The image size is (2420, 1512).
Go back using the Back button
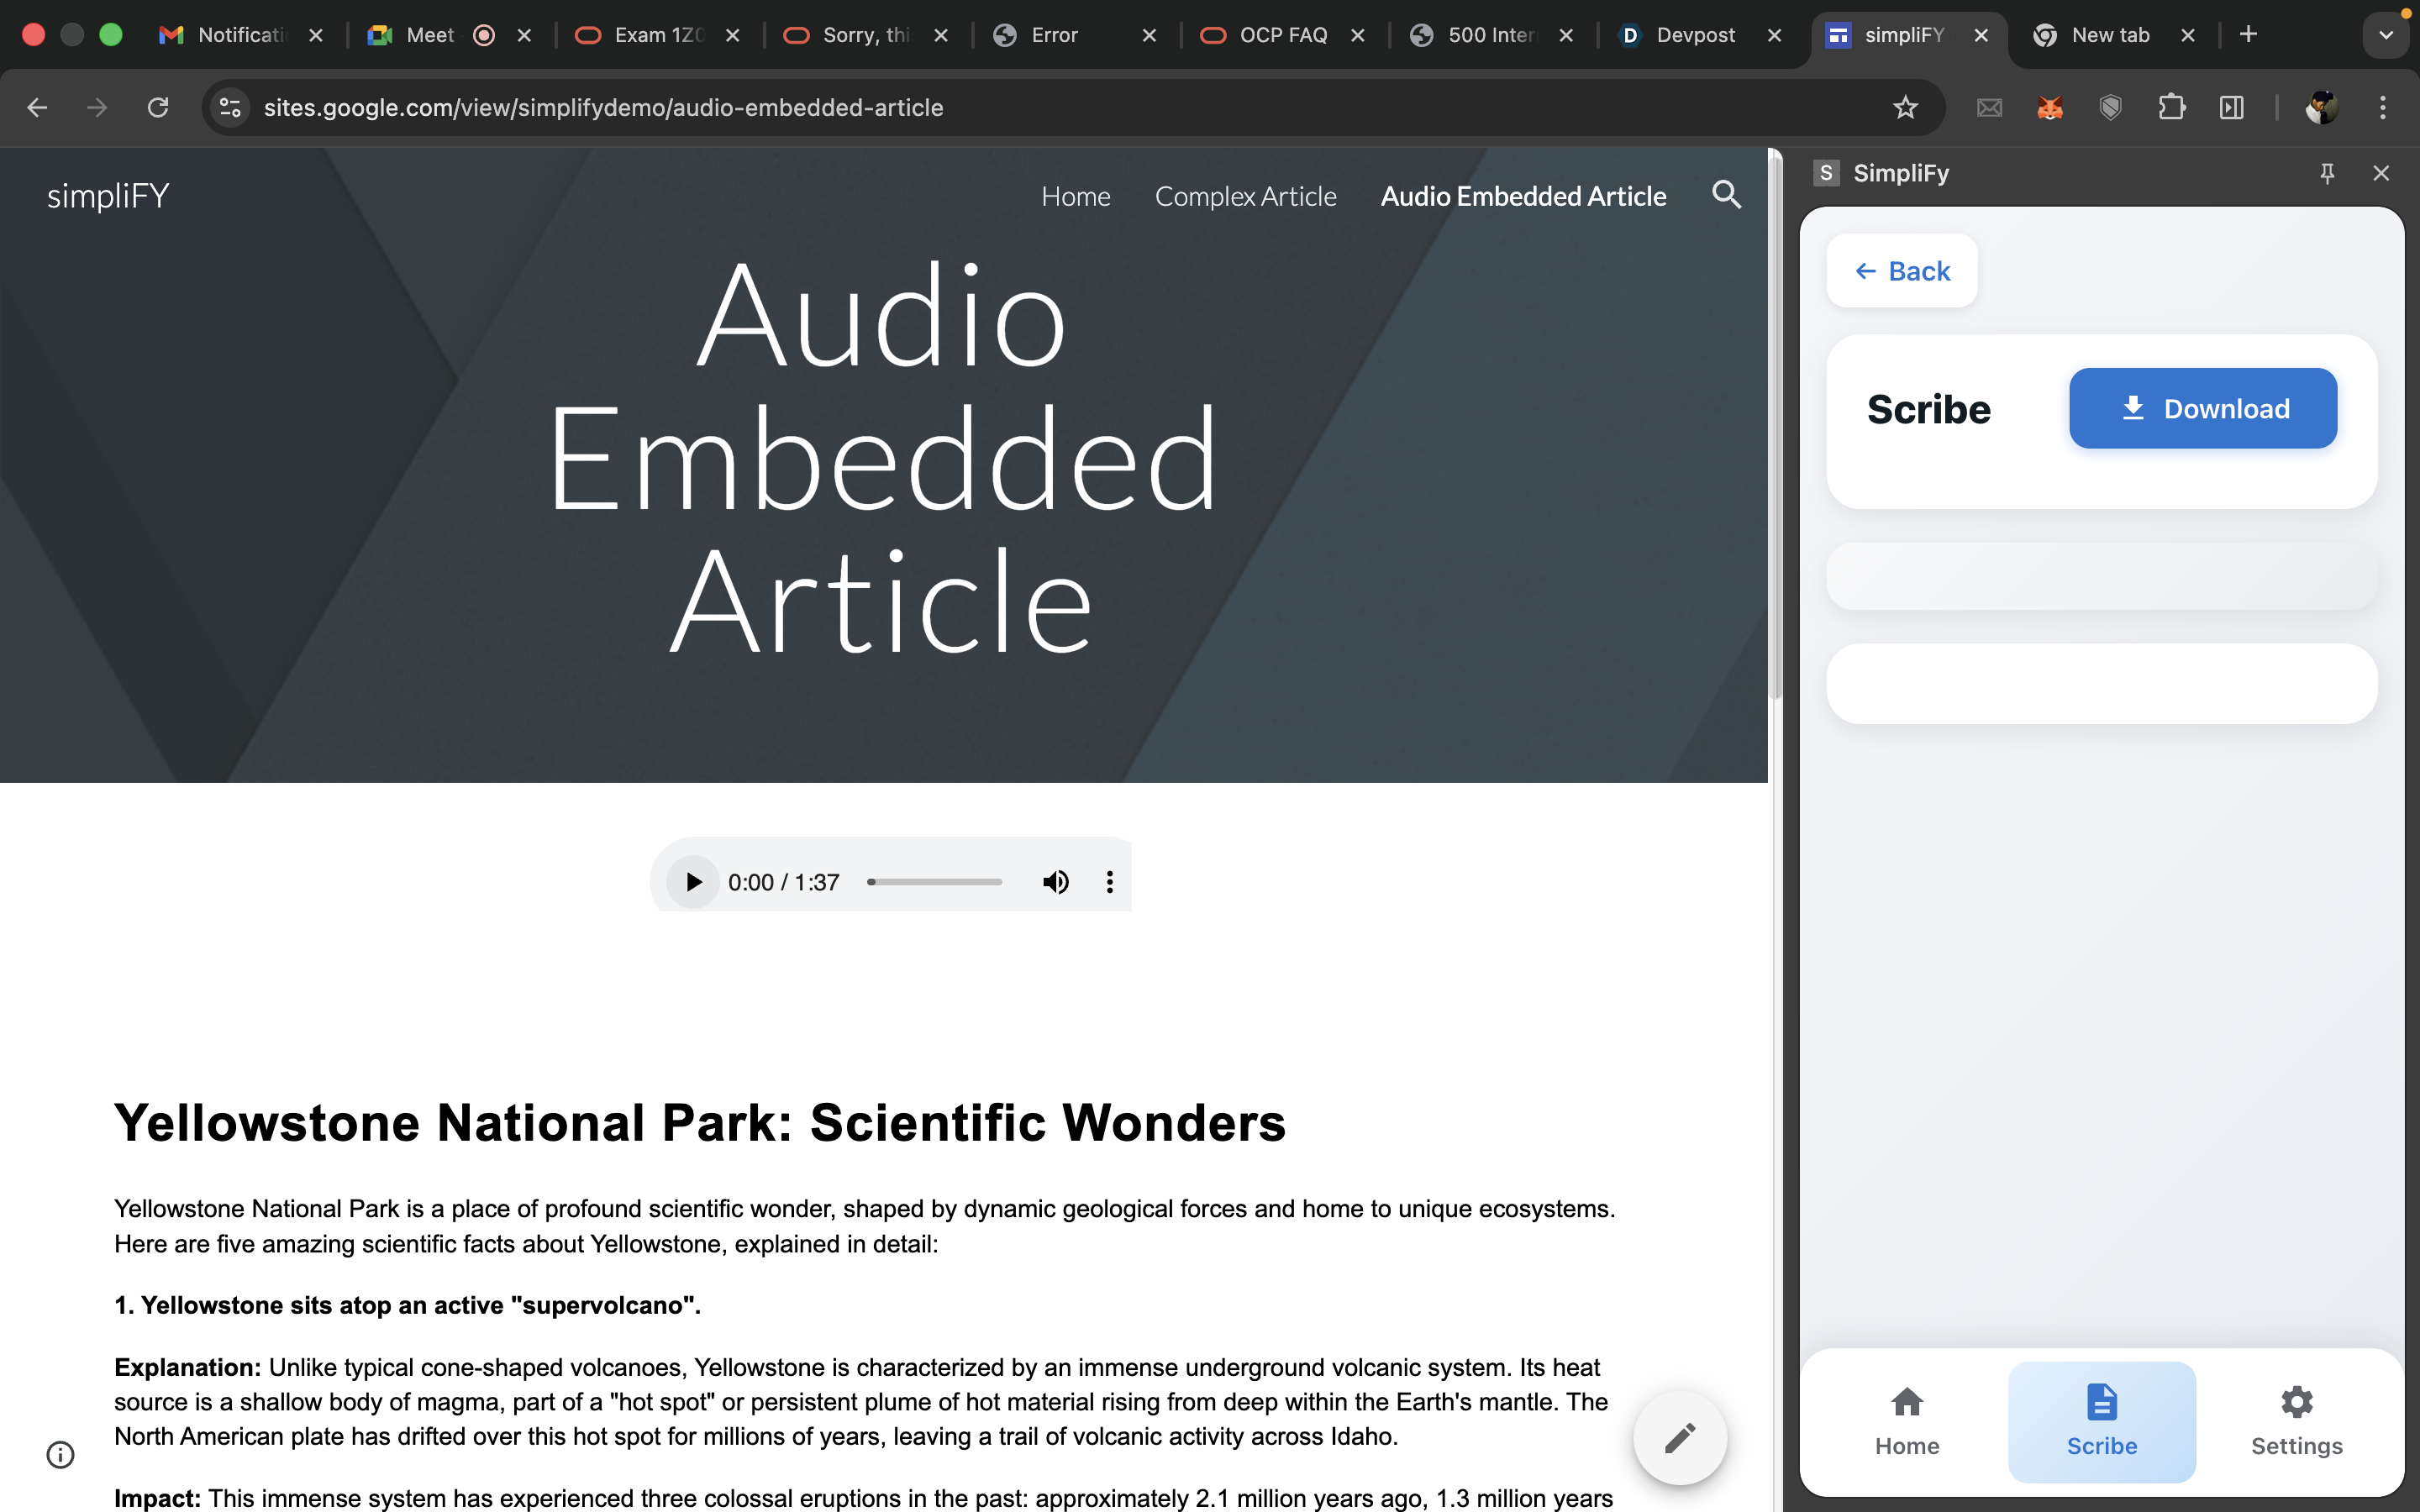tap(1901, 271)
